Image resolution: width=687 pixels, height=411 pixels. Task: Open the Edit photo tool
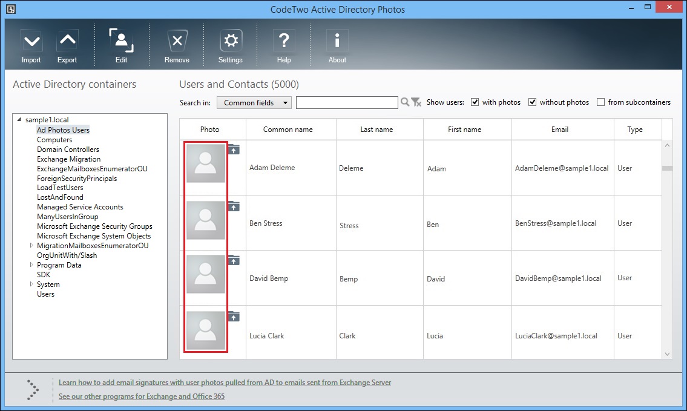pyautogui.click(x=122, y=45)
